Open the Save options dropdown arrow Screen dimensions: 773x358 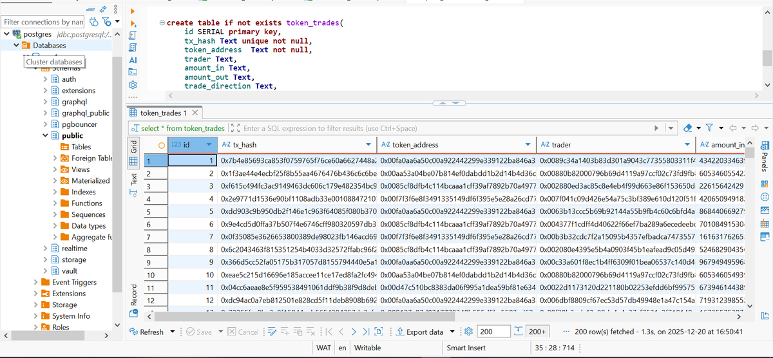221,332
